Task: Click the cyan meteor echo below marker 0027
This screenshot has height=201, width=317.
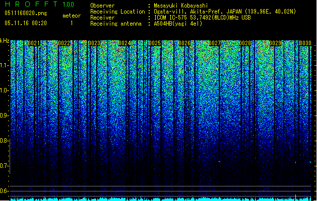Action: click(220, 161)
